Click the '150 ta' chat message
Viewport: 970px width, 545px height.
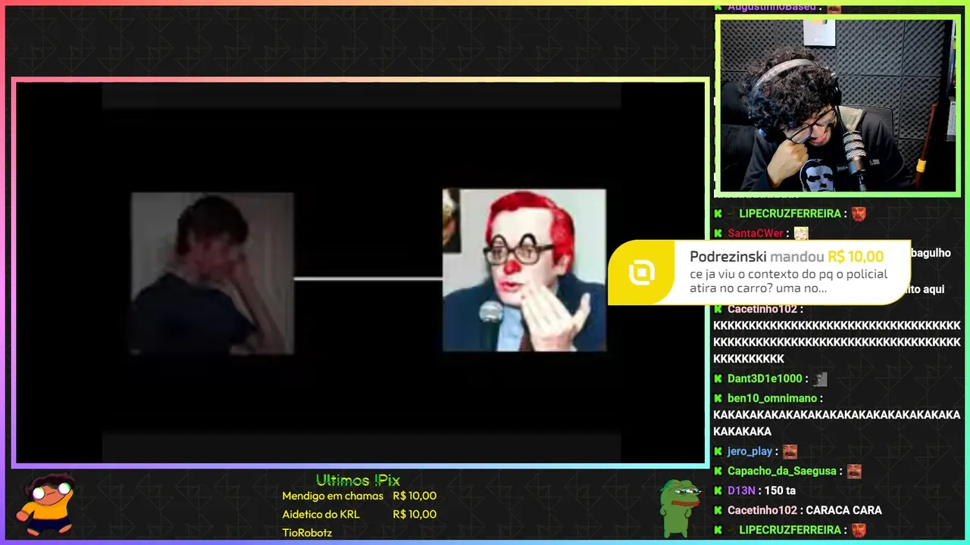point(780,490)
